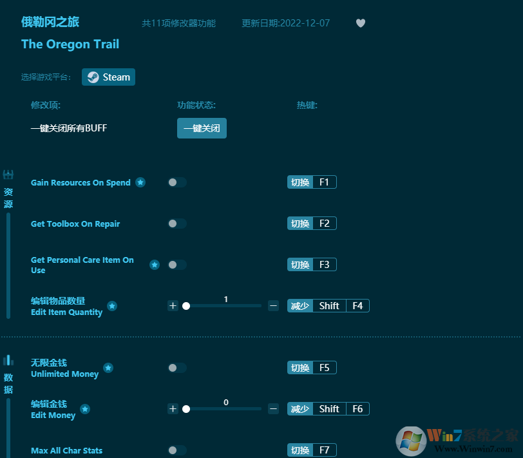Click the Edit Item Quantity slider handle
This screenshot has height=458, width=523.
click(186, 306)
